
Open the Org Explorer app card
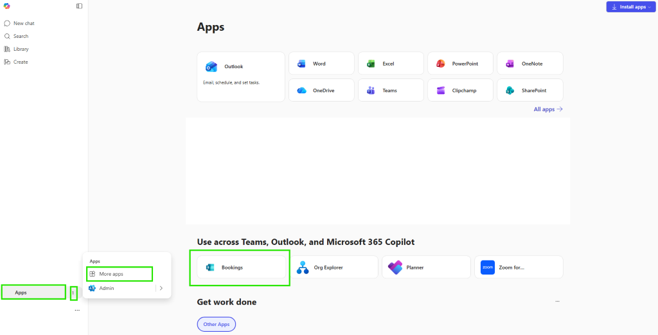click(x=334, y=267)
